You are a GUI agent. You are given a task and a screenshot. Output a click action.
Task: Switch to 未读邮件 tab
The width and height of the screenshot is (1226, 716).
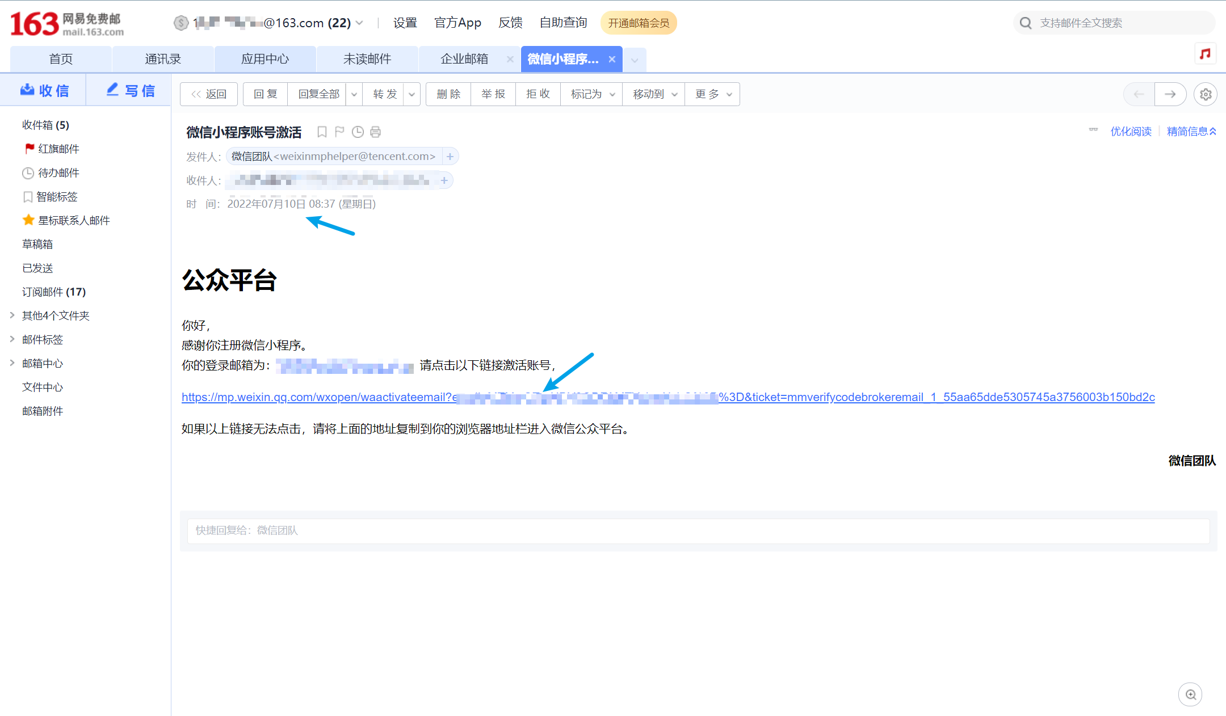367,59
